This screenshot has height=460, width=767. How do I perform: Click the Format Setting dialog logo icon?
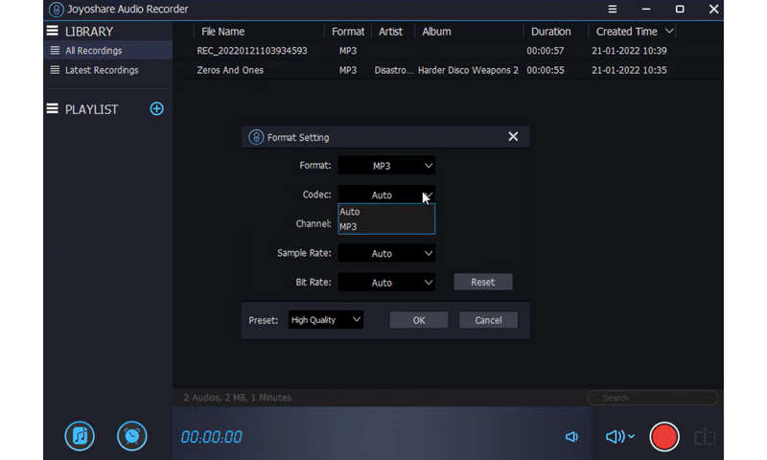pyautogui.click(x=256, y=137)
